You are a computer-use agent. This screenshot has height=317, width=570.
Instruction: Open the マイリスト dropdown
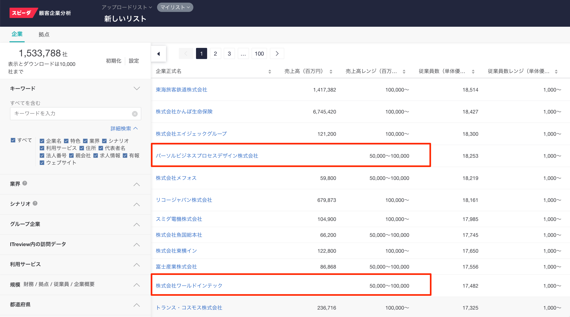175,7
